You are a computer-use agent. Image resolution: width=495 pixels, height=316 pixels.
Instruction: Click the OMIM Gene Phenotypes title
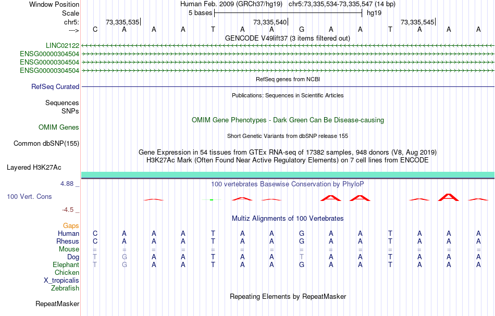(x=288, y=120)
